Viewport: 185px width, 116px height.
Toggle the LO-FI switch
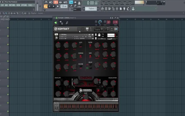(x=81, y=45)
